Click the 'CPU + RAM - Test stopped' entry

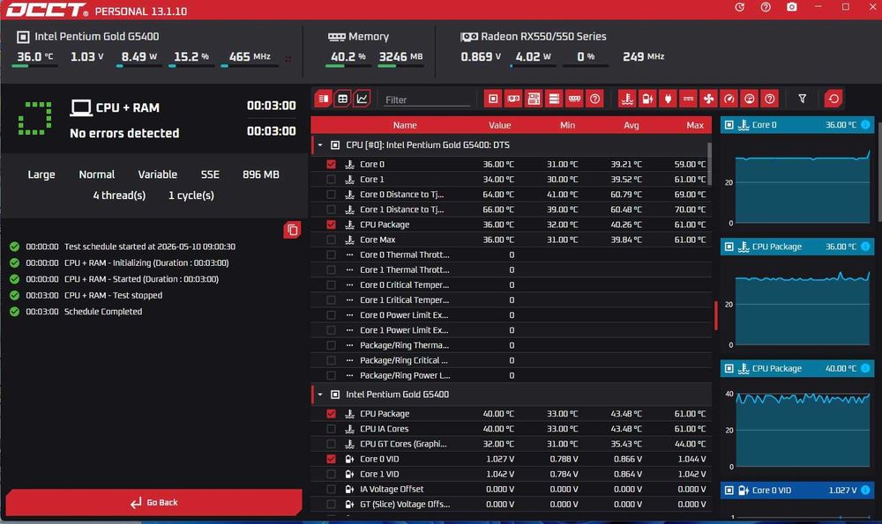pyautogui.click(x=113, y=295)
